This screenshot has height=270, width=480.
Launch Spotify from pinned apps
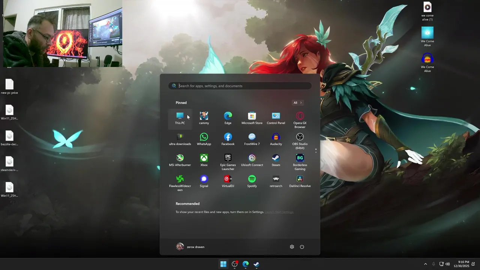(252, 181)
